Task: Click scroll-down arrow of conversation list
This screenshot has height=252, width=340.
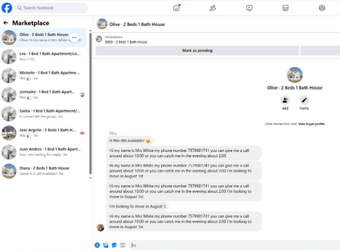Action: point(90,178)
